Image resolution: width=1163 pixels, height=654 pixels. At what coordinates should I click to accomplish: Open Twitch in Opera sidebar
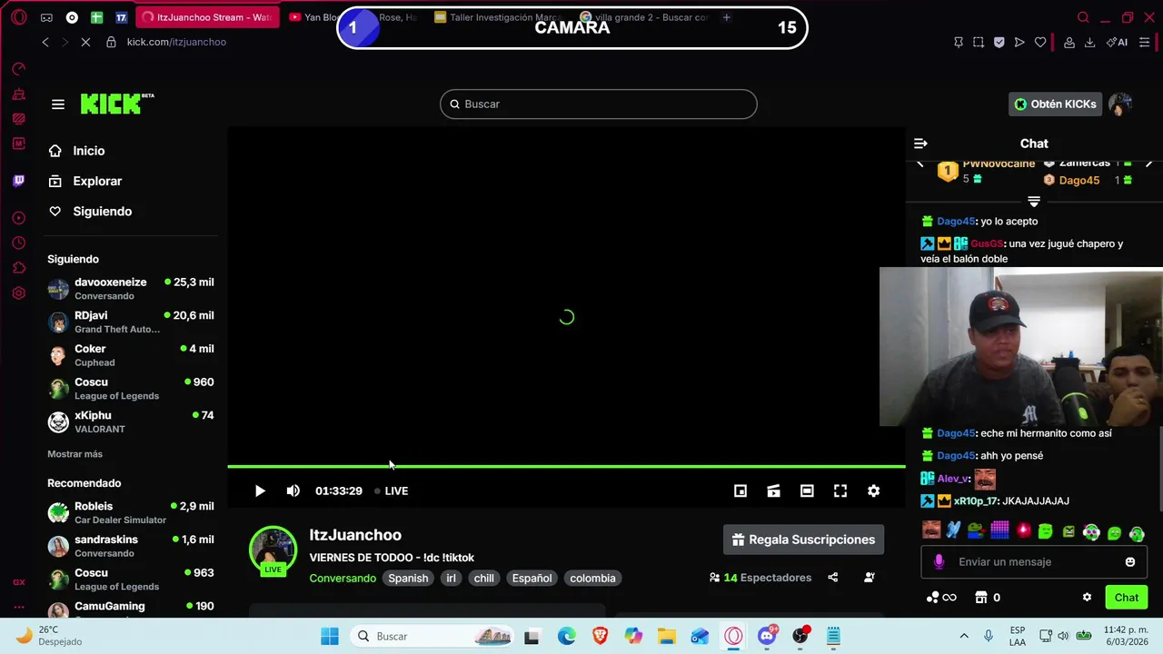click(18, 181)
